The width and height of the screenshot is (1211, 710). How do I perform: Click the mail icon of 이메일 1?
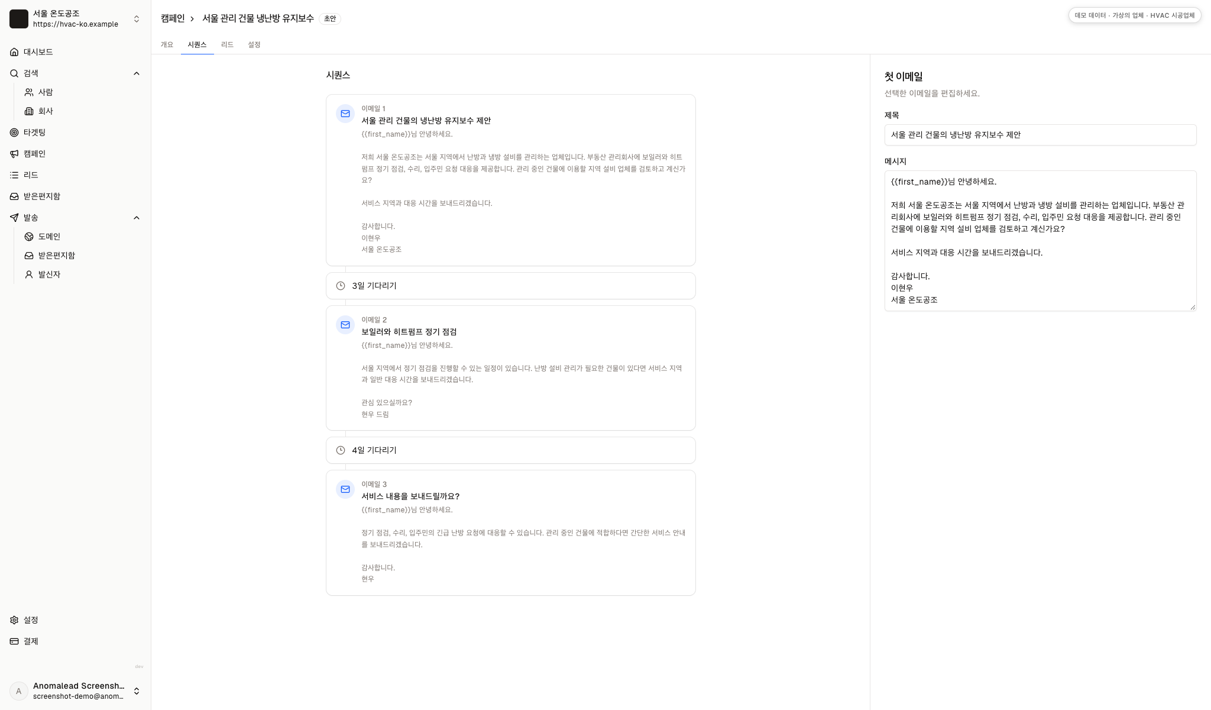coord(345,114)
